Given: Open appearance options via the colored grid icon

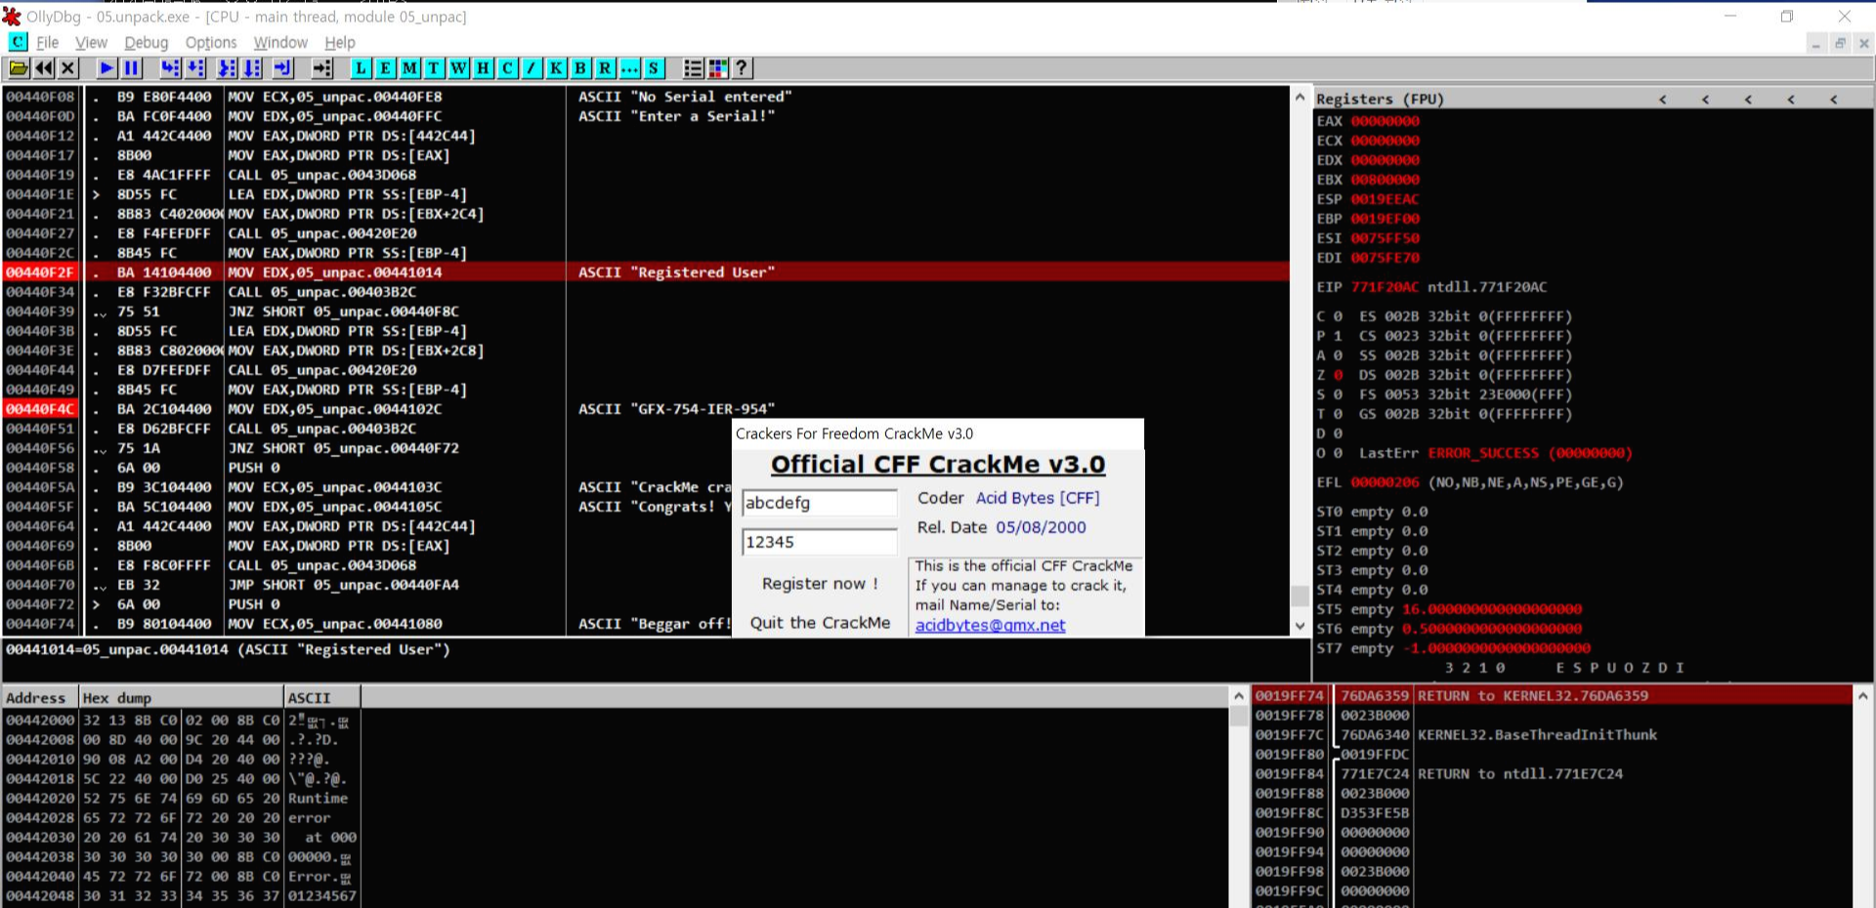Looking at the screenshot, I should [718, 68].
